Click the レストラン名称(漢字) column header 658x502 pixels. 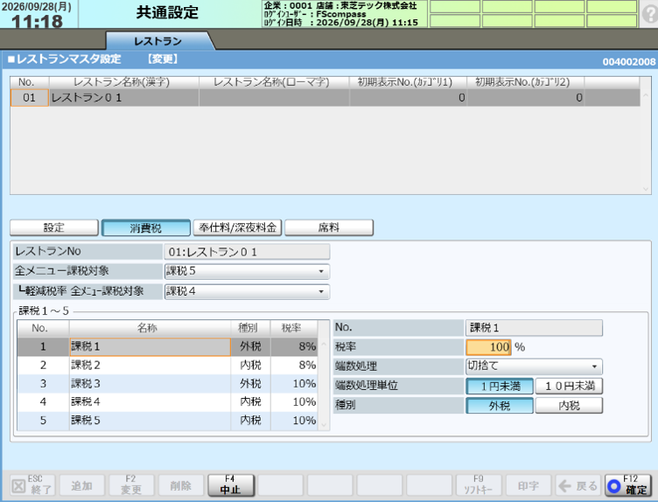[x=123, y=82]
